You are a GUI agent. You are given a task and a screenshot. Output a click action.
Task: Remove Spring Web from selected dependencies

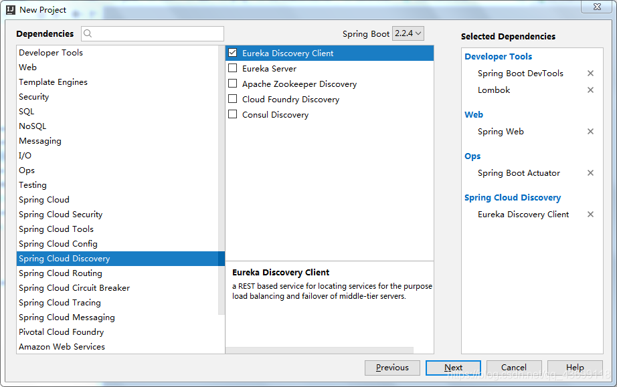pyautogui.click(x=590, y=131)
